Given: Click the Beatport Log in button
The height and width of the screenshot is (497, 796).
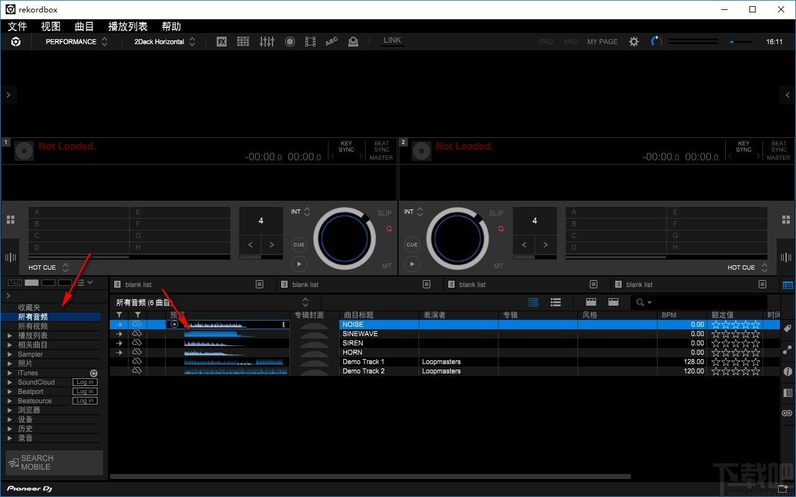Looking at the screenshot, I should 84,392.
